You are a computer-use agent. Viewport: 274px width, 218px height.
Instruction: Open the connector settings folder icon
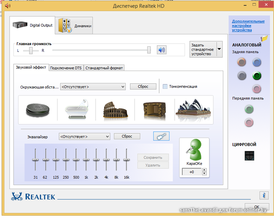(x=264, y=38)
